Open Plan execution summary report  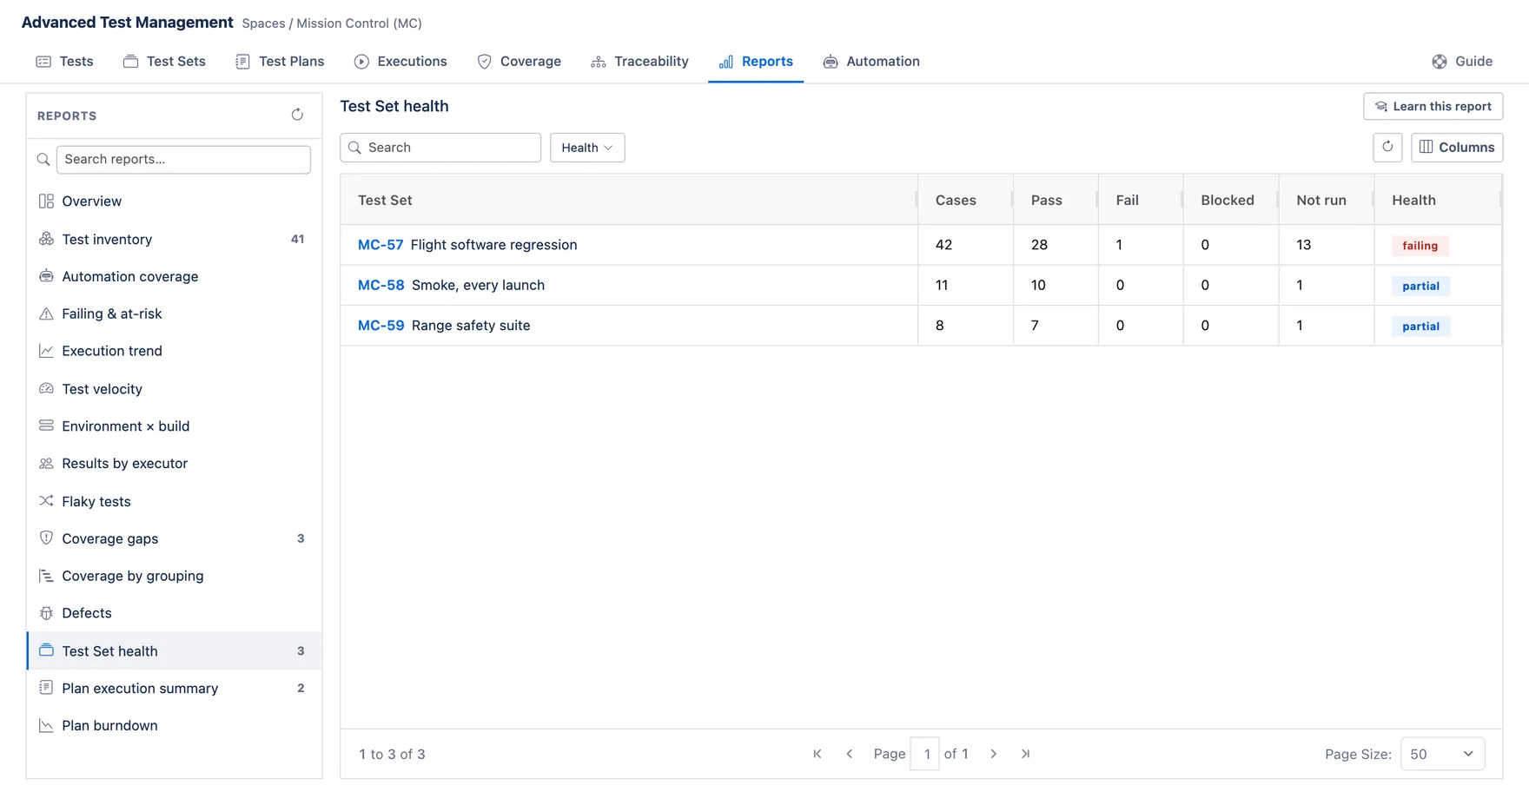(175, 688)
